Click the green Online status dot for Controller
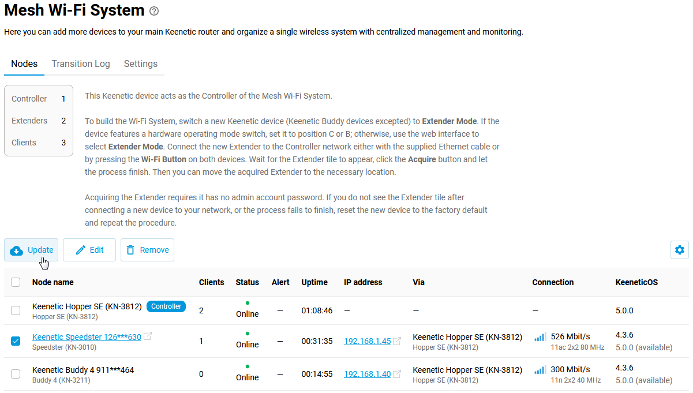Image resolution: width=693 pixels, height=393 pixels. tap(247, 303)
